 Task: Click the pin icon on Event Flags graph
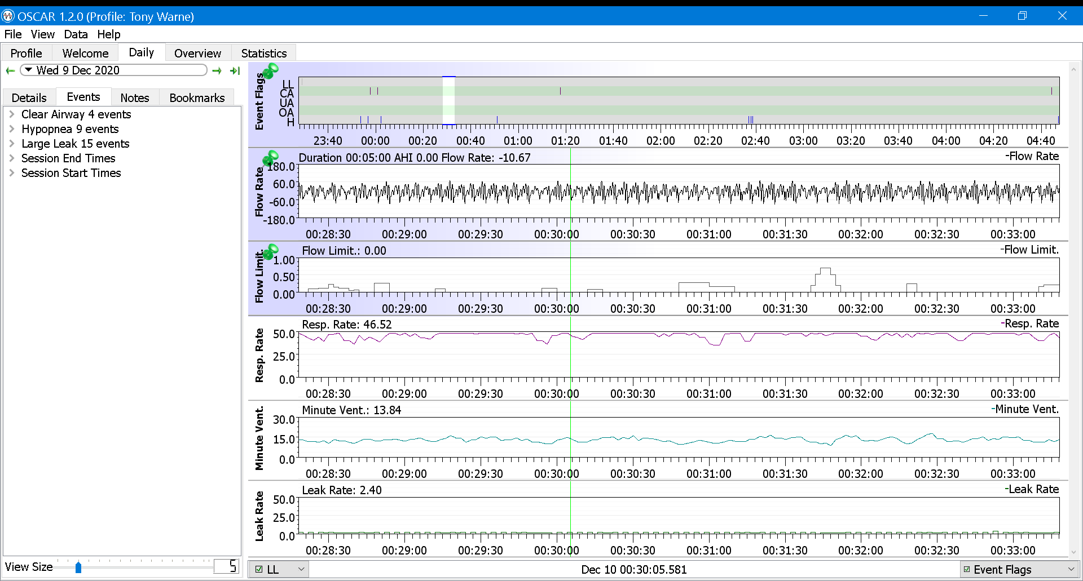point(271,71)
